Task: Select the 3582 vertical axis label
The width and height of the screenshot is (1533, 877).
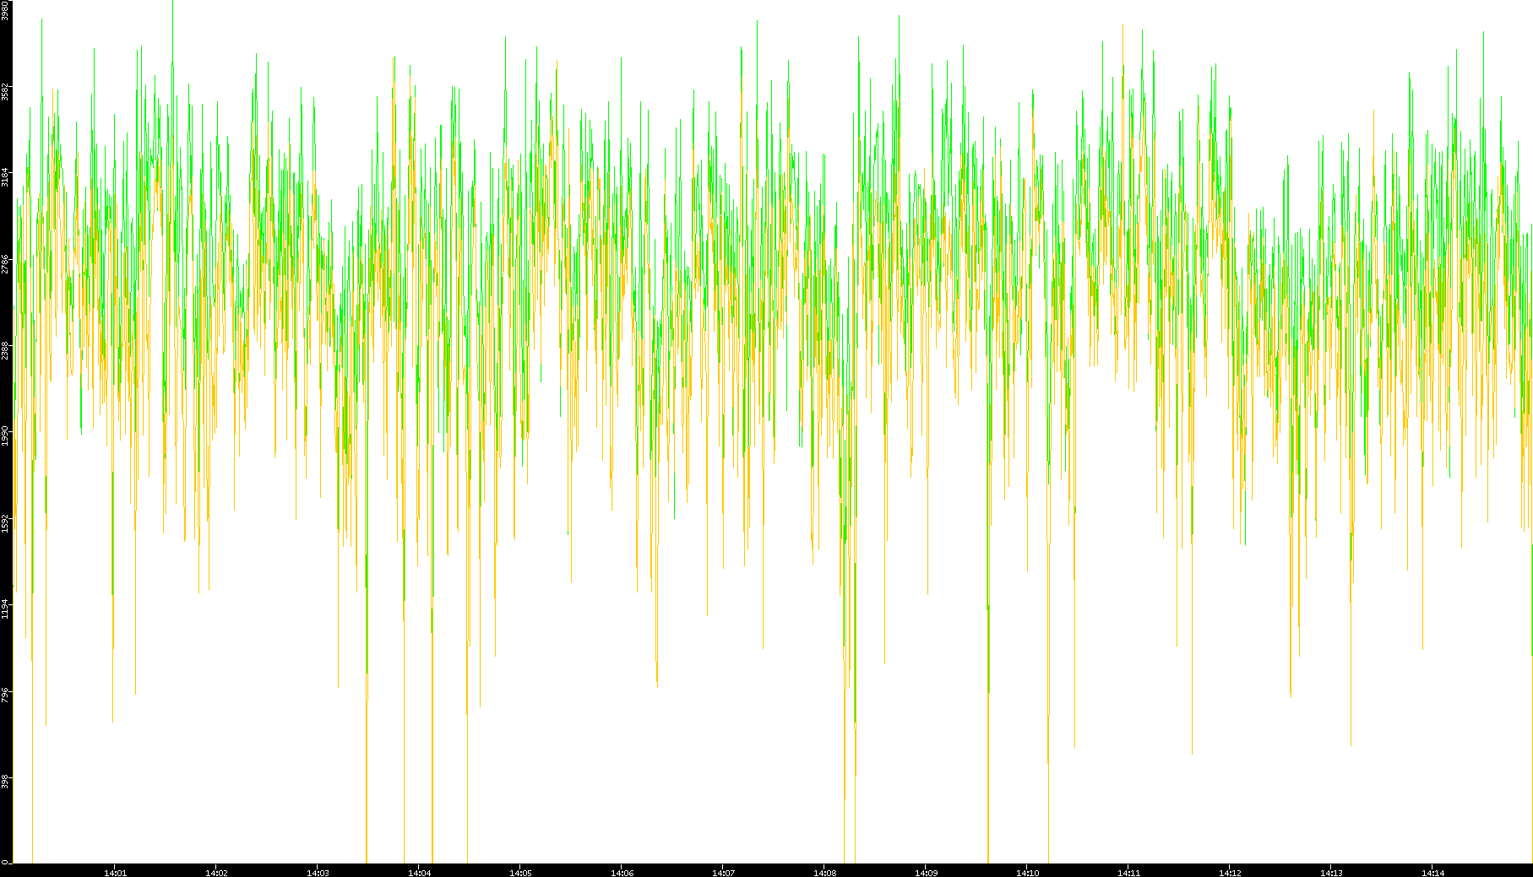Action: [6, 91]
